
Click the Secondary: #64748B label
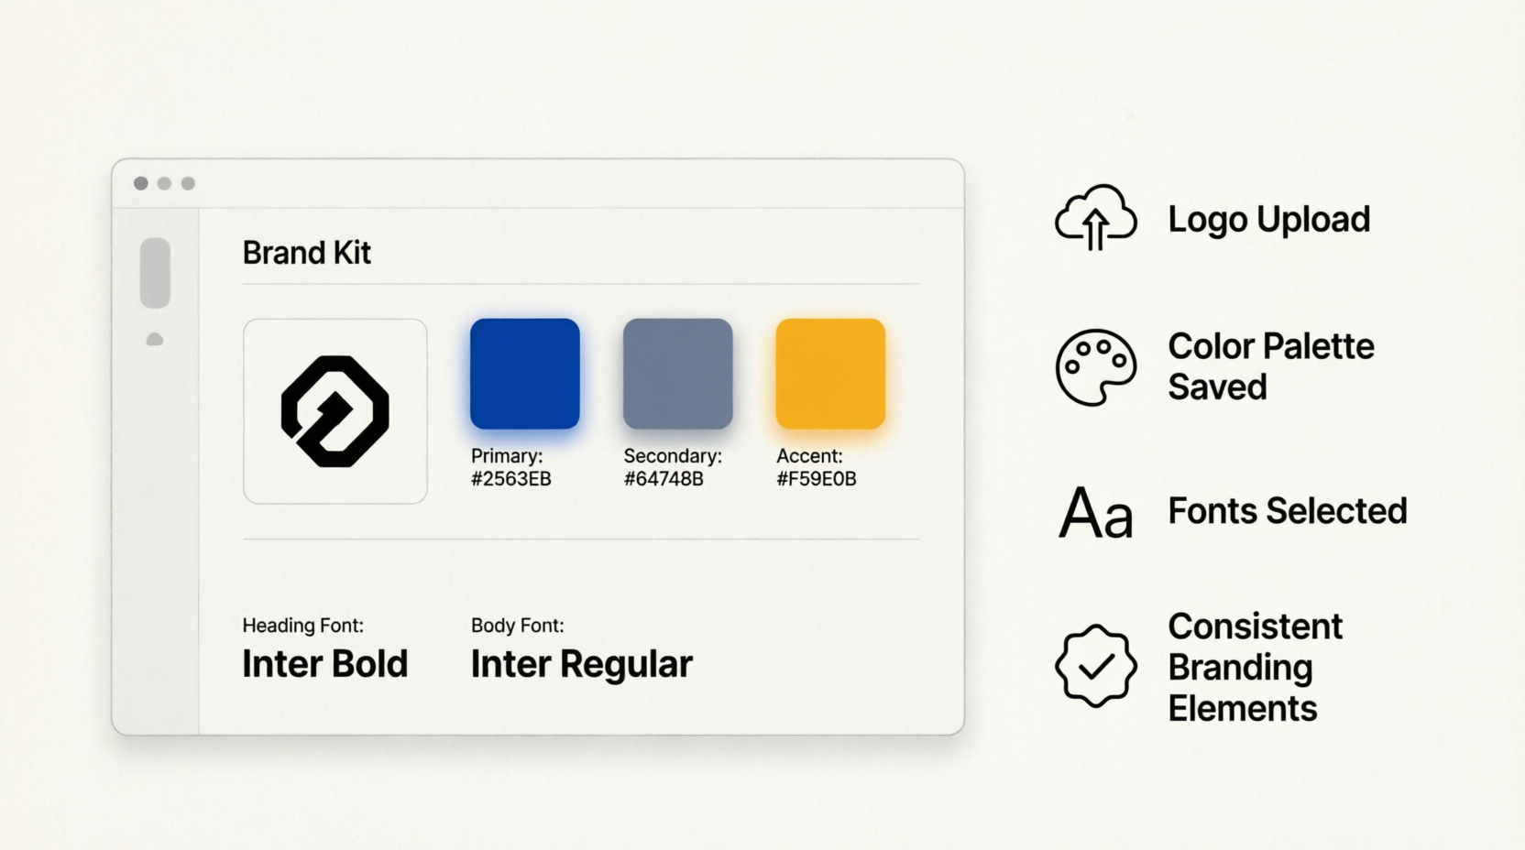point(673,467)
